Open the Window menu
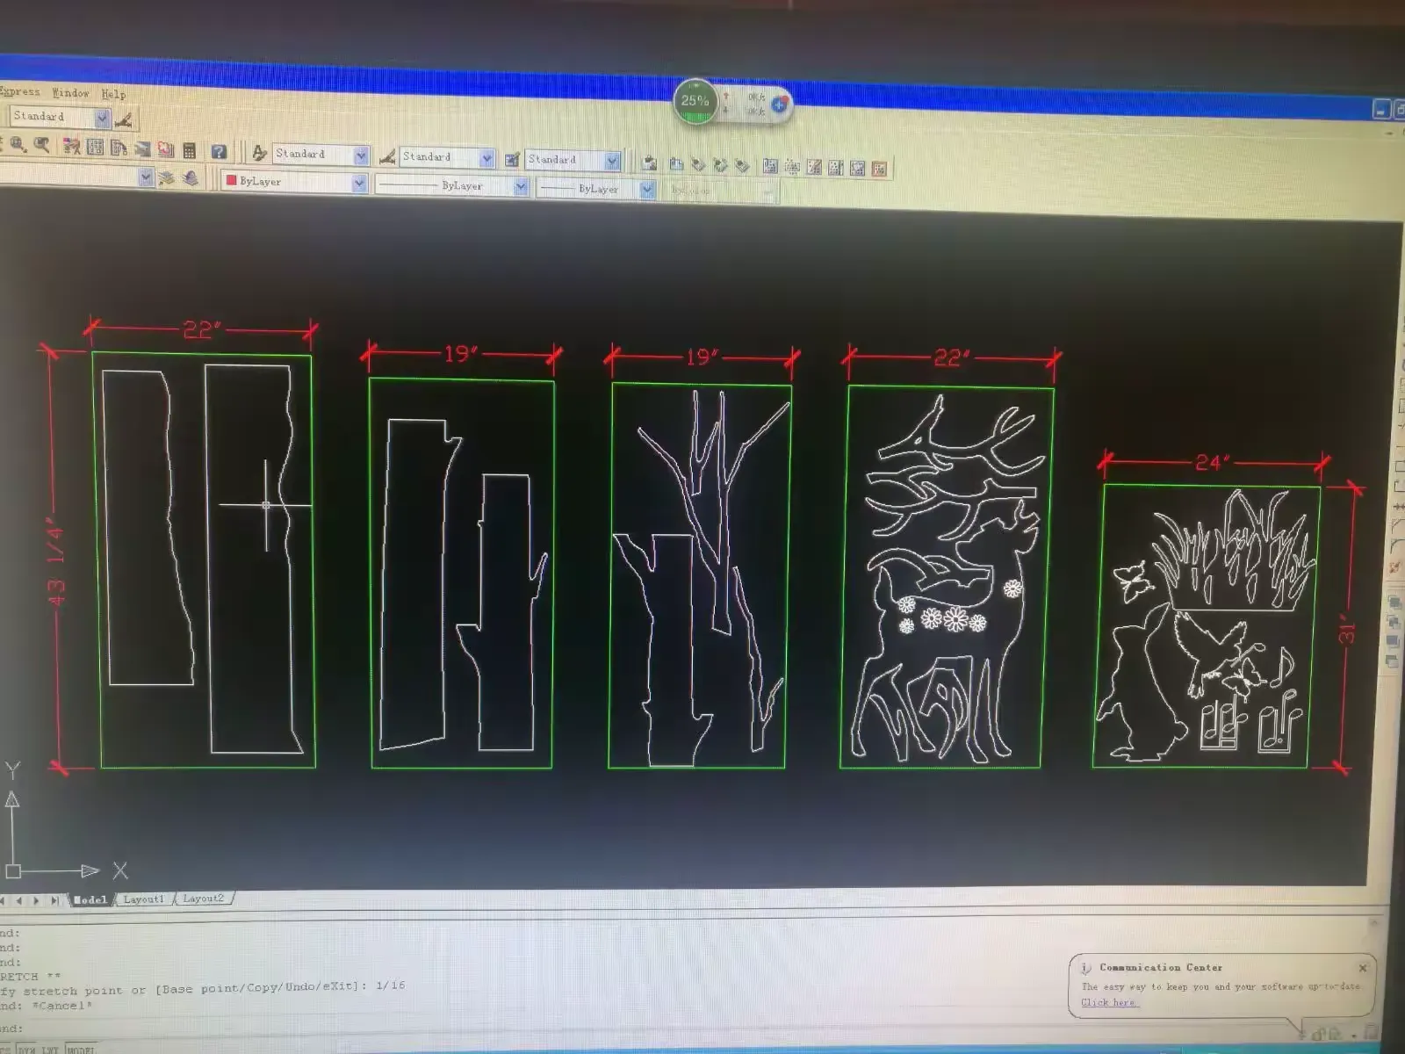The width and height of the screenshot is (1405, 1054). pos(70,92)
